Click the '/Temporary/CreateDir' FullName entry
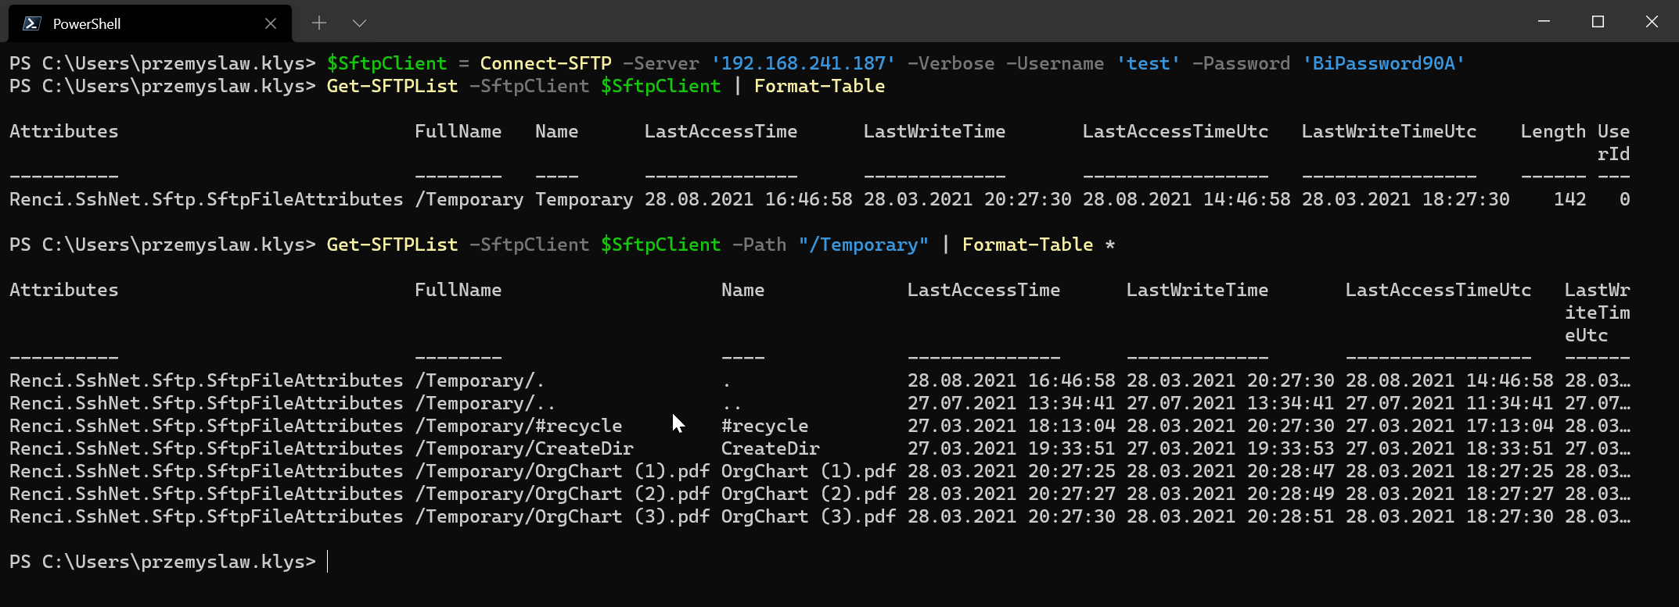 point(523,448)
